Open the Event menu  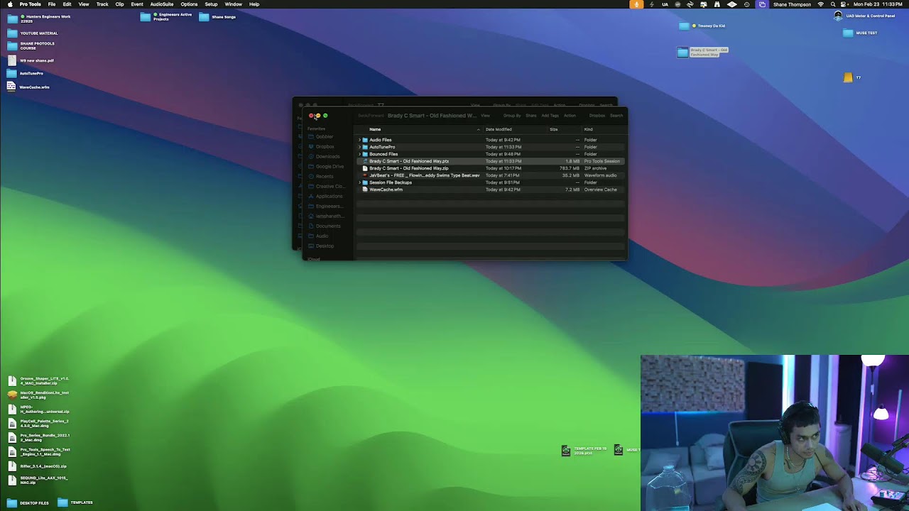point(137,4)
